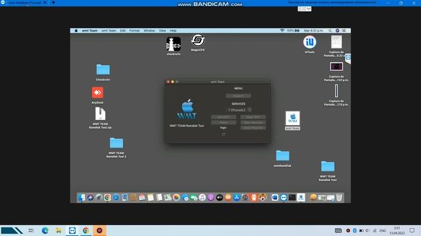Viewport: 421px width, 236px height.
Task: Open Safari in the Mac dock
Action: pyautogui.click(x=116, y=197)
